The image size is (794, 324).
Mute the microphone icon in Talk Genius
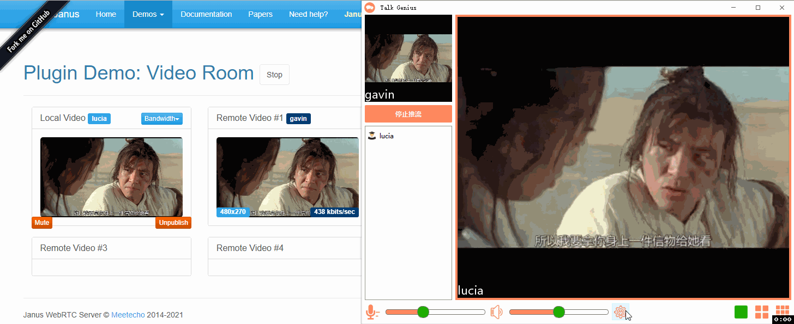tap(372, 312)
